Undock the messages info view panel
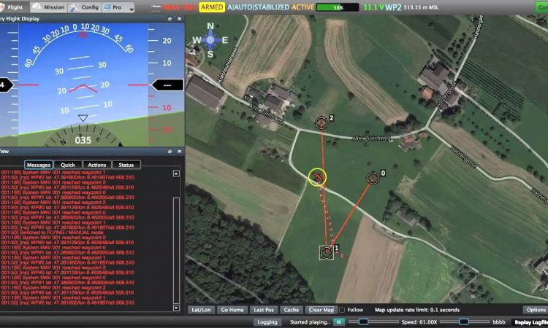 pos(170,152)
